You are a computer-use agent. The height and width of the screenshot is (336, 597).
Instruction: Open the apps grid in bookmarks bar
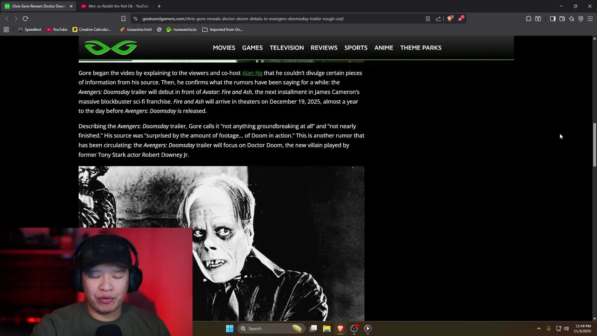(x=6, y=29)
